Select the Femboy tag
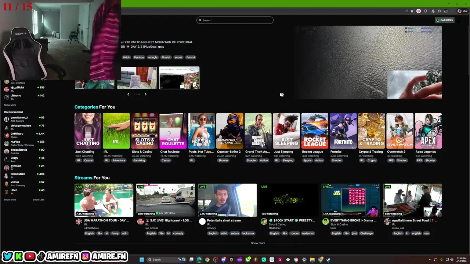The height and width of the screenshot is (264, 470). point(139,57)
